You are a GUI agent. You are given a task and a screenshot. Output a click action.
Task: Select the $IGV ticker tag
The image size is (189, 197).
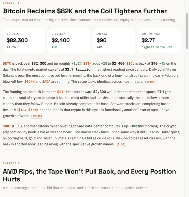click(23, 110)
